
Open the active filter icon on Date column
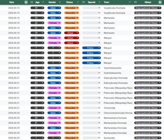[x=26, y=2]
